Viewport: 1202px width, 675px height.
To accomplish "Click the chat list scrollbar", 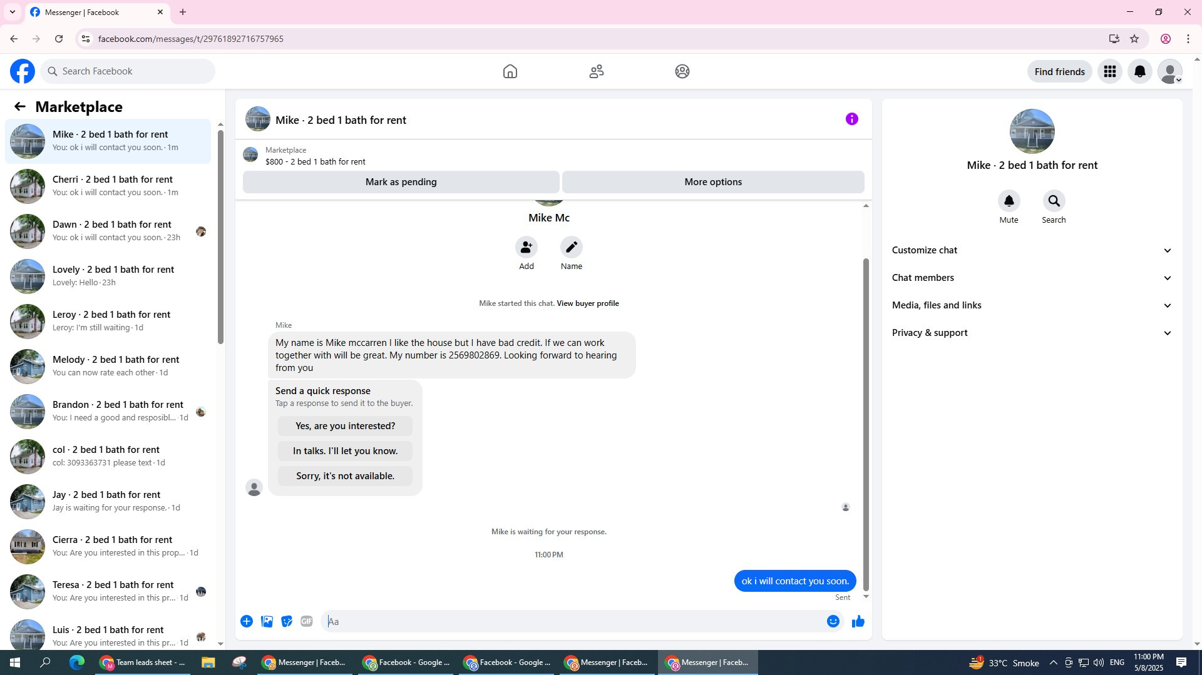I will (220, 236).
